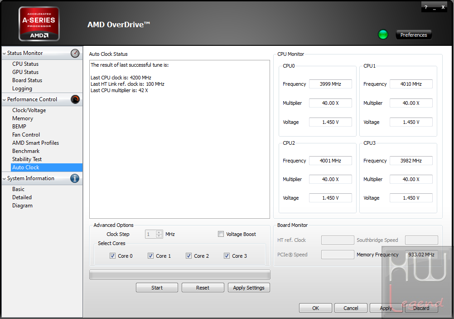Go to Memory settings
Image resolution: width=454 pixels, height=319 pixels.
pyautogui.click(x=23, y=118)
